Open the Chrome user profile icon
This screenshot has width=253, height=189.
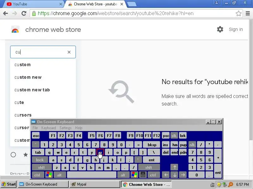click(x=217, y=3)
